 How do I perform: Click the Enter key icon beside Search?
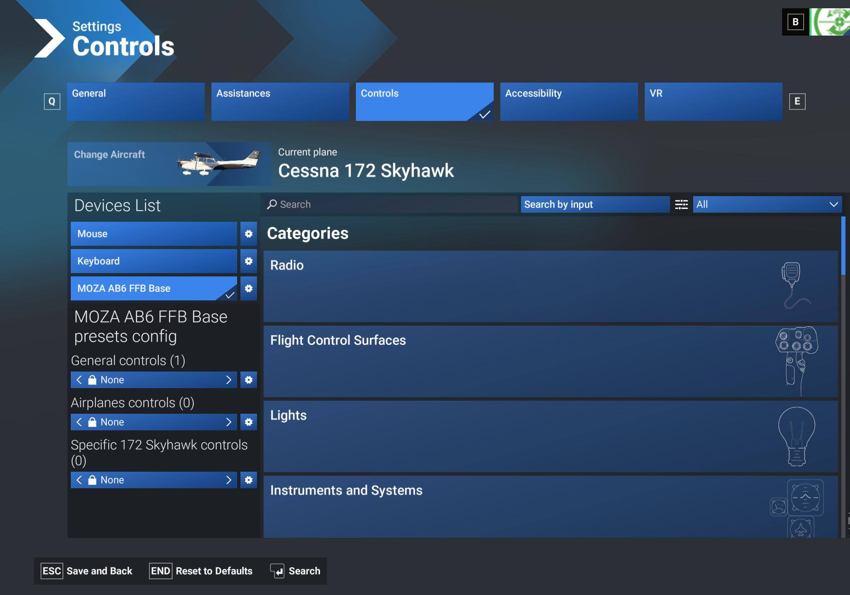277,571
